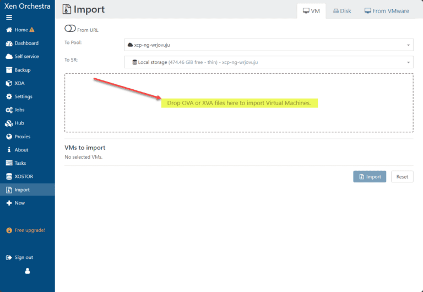
Task: Click the XOA cube icon
Action: (9, 83)
